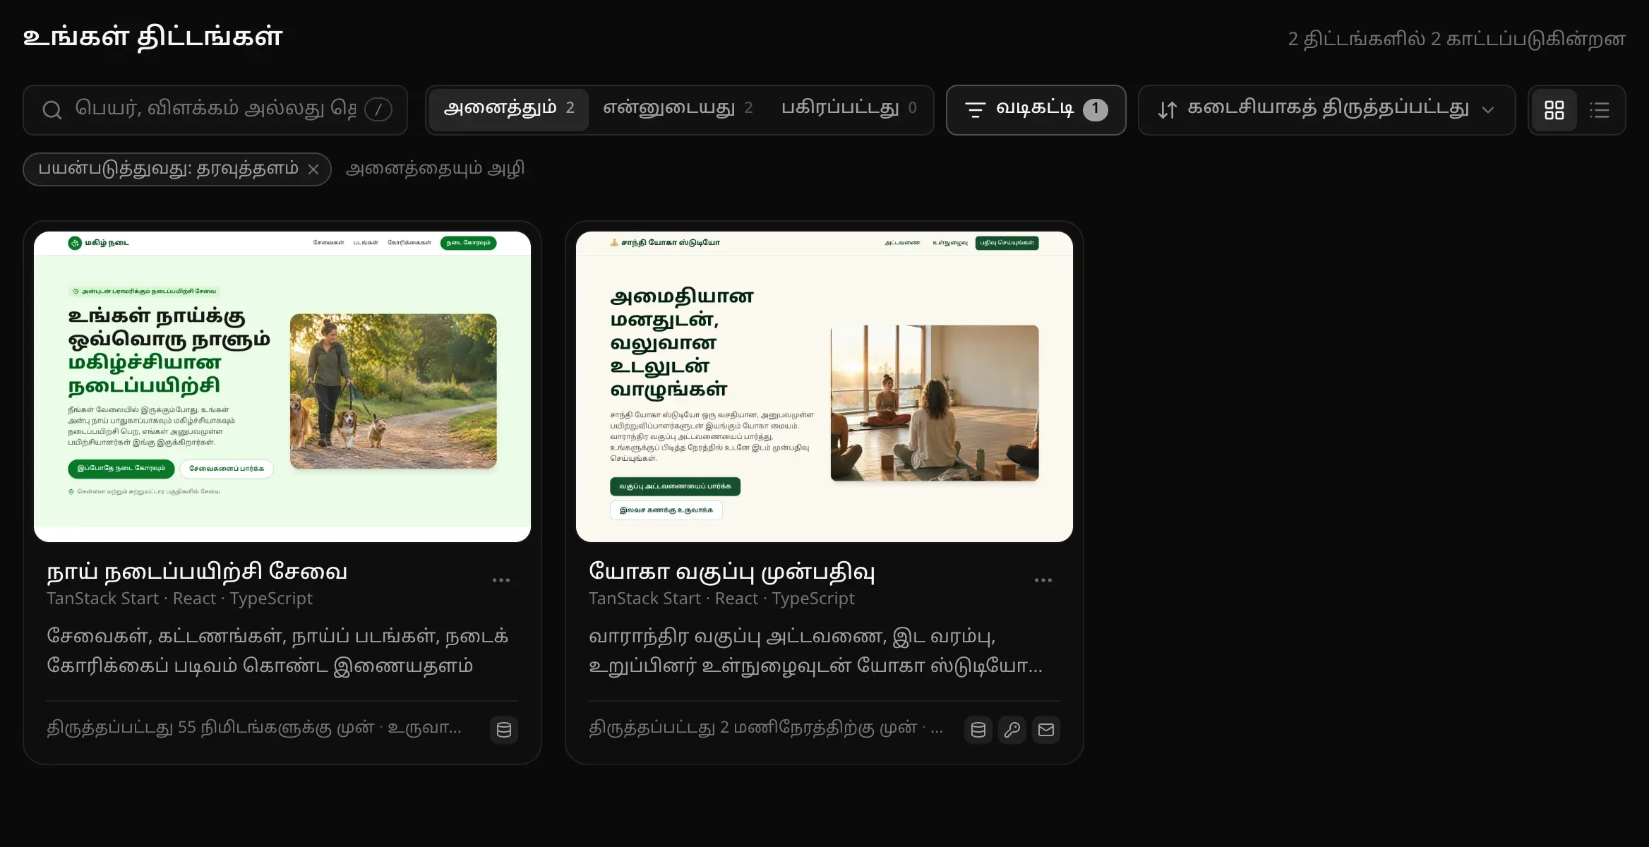Click the tech stack line under யோகா வகுப்பு முன்பதிவு

[721, 599]
